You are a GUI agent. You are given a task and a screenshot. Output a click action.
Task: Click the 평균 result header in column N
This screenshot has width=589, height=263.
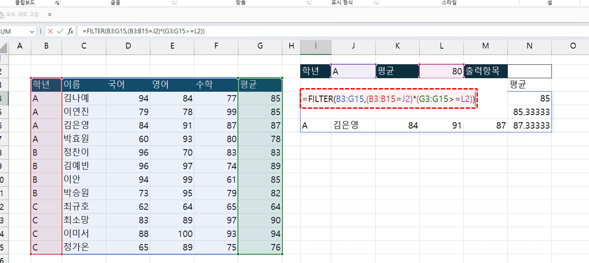[x=530, y=85]
